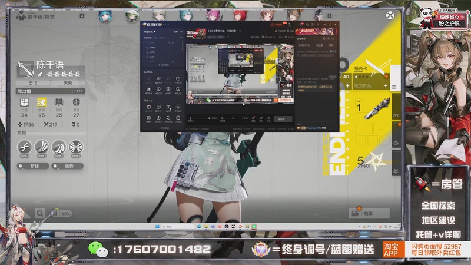Adjust the speaker volume slider in streaming app
This screenshot has height=265, width=471.
click(x=233, y=118)
